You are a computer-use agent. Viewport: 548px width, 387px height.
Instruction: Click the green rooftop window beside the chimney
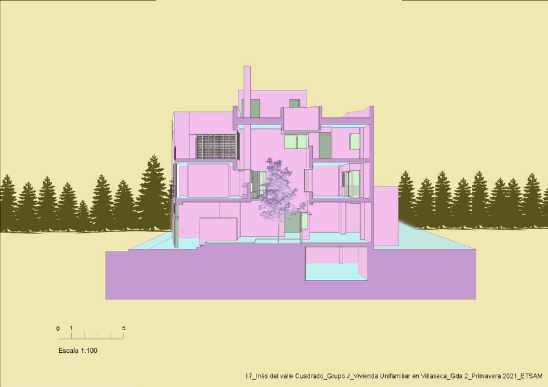point(255,108)
